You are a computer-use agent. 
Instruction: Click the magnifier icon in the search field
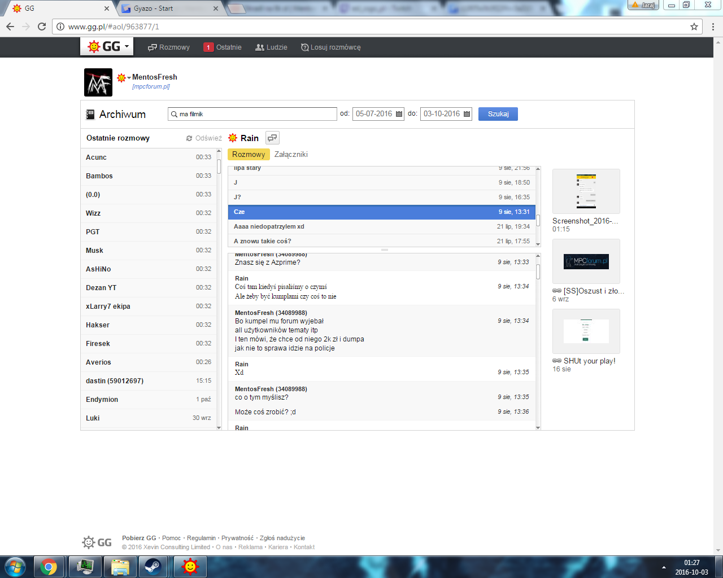click(175, 114)
